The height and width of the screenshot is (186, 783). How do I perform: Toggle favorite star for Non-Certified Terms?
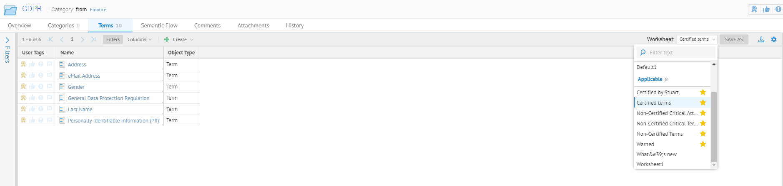coord(703,134)
